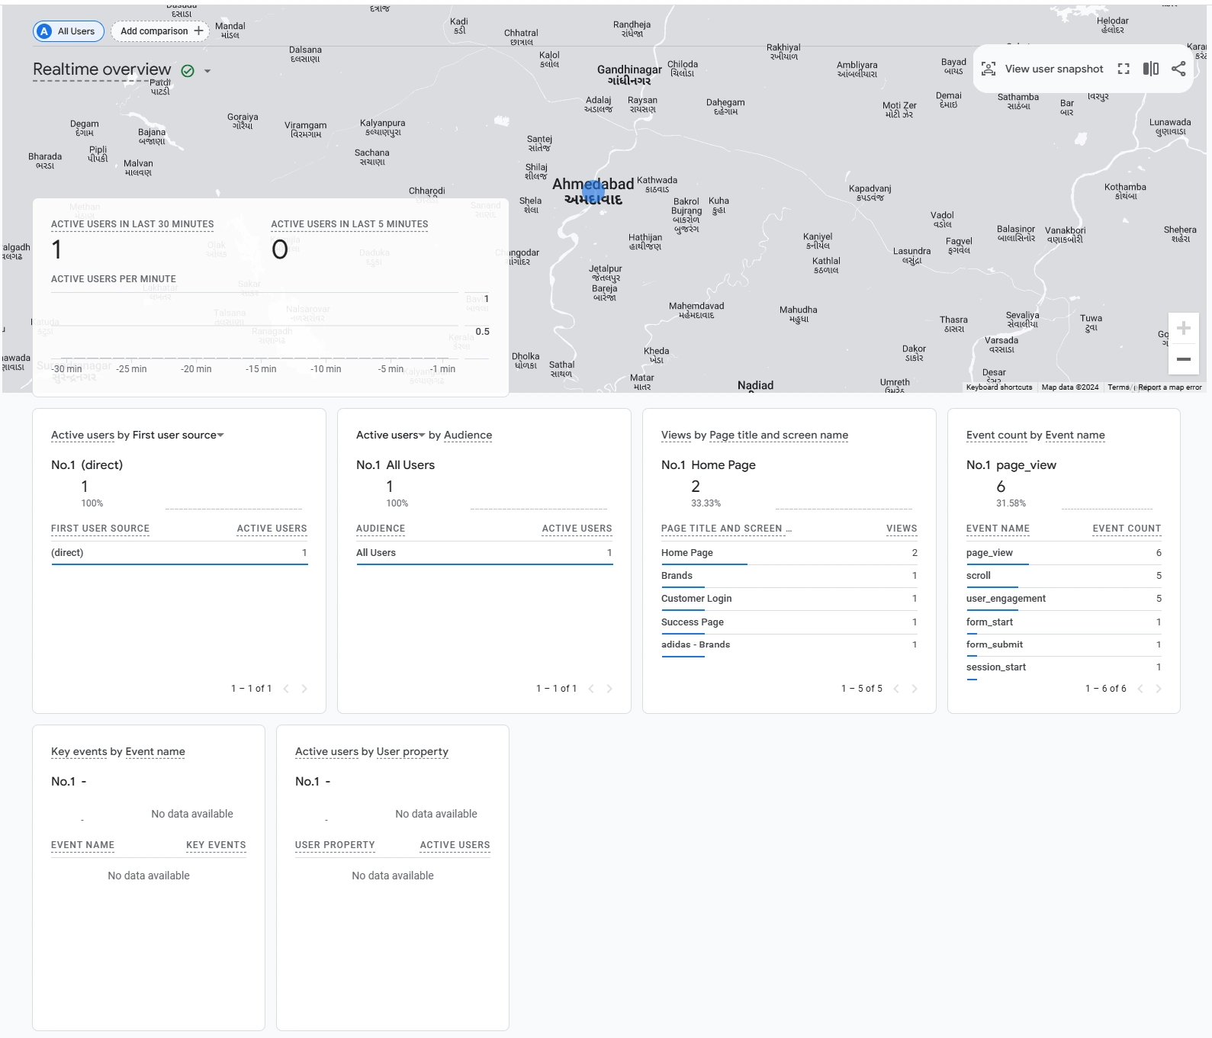This screenshot has width=1212, height=1038.
Task: Zoom out on the map
Action: 1184,358
